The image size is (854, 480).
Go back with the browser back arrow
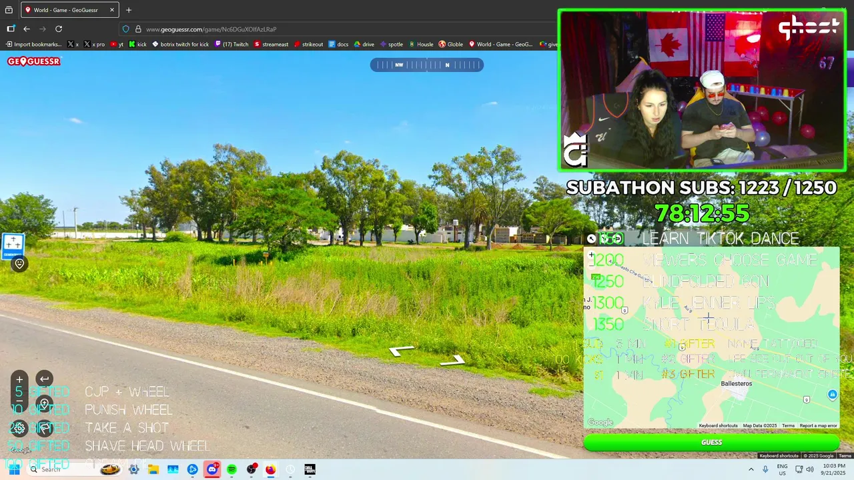click(27, 29)
